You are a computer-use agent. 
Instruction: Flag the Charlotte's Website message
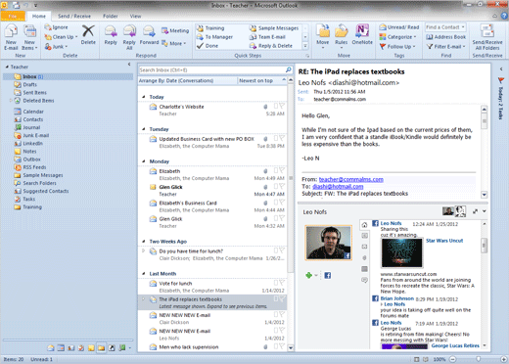click(282, 106)
